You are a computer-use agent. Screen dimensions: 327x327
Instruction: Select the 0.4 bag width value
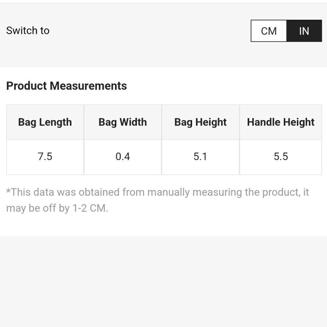coord(123,157)
